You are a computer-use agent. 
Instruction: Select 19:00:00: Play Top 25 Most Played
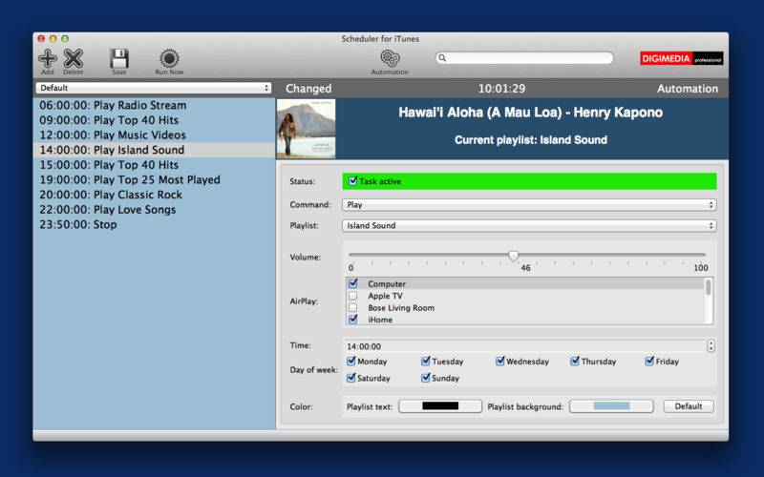pos(154,179)
